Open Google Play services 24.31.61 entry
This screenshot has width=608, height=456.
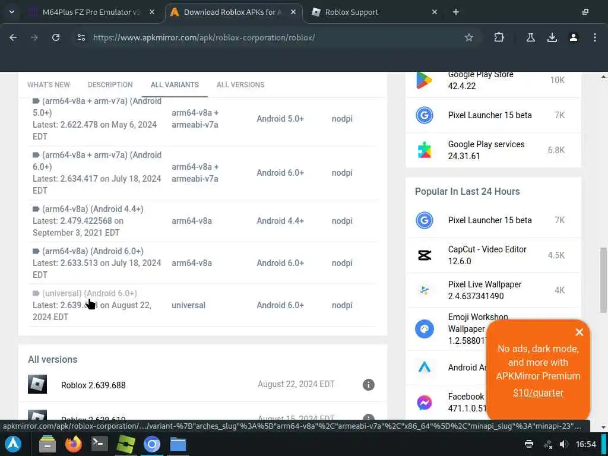coord(486,150)
